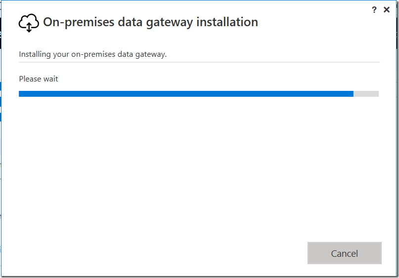Viewport: 399px width, 278px height.
Task: Click the 'Please wait' status label
Action: (39, 79)
